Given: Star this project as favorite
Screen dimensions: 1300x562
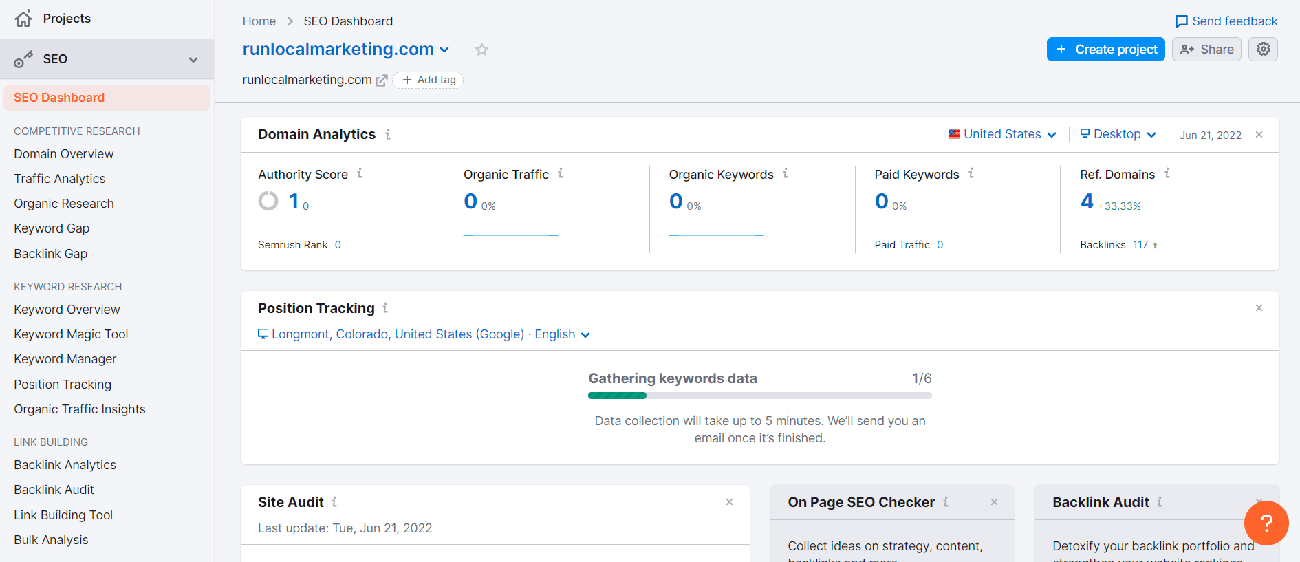Looking at the screenshot, I should click(x=482, y=50).
